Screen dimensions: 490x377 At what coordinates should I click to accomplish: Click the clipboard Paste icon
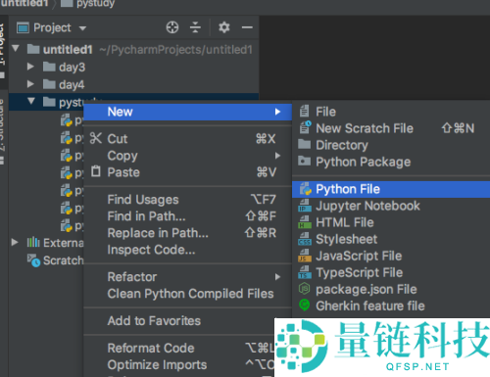pos(96,171)
